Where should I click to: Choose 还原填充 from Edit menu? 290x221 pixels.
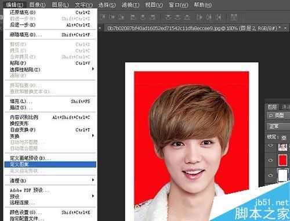tap(50, 12)
